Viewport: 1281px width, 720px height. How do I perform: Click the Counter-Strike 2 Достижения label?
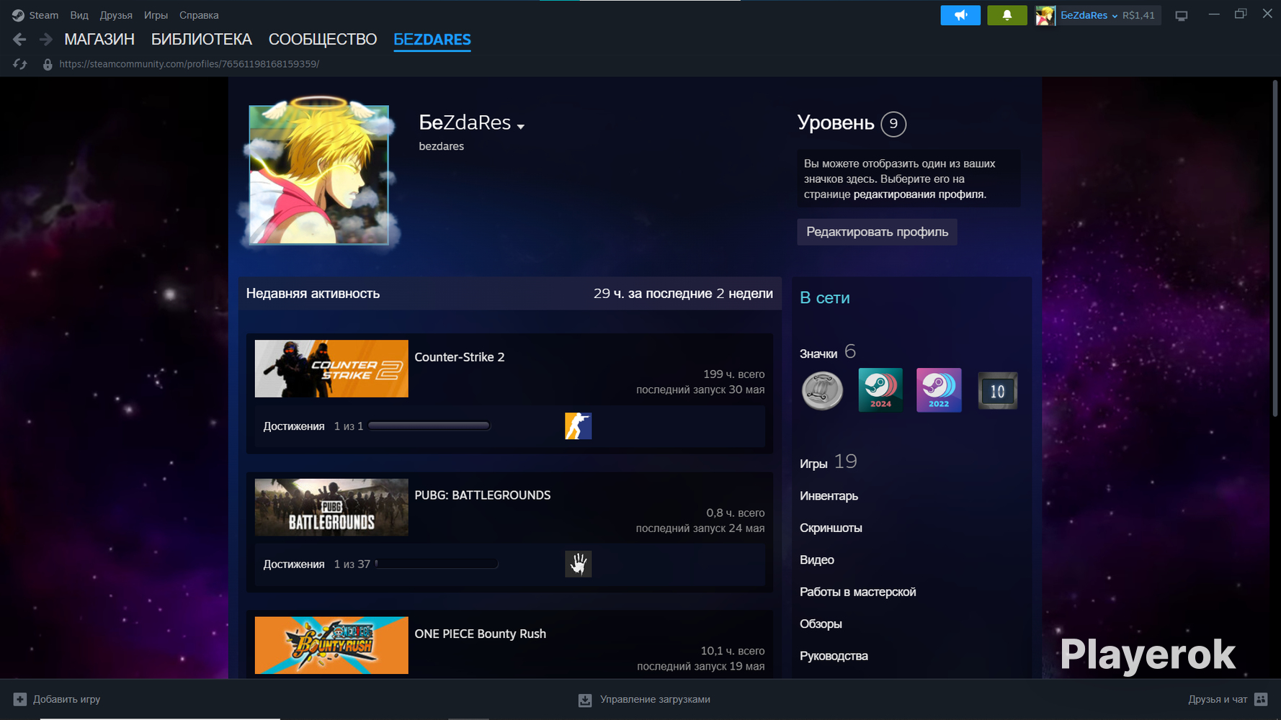tap(294, 426)
